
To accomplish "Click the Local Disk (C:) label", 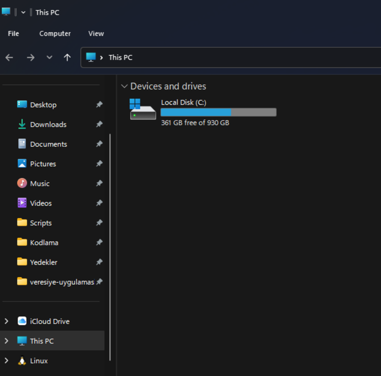I will (x=184, y=102).
